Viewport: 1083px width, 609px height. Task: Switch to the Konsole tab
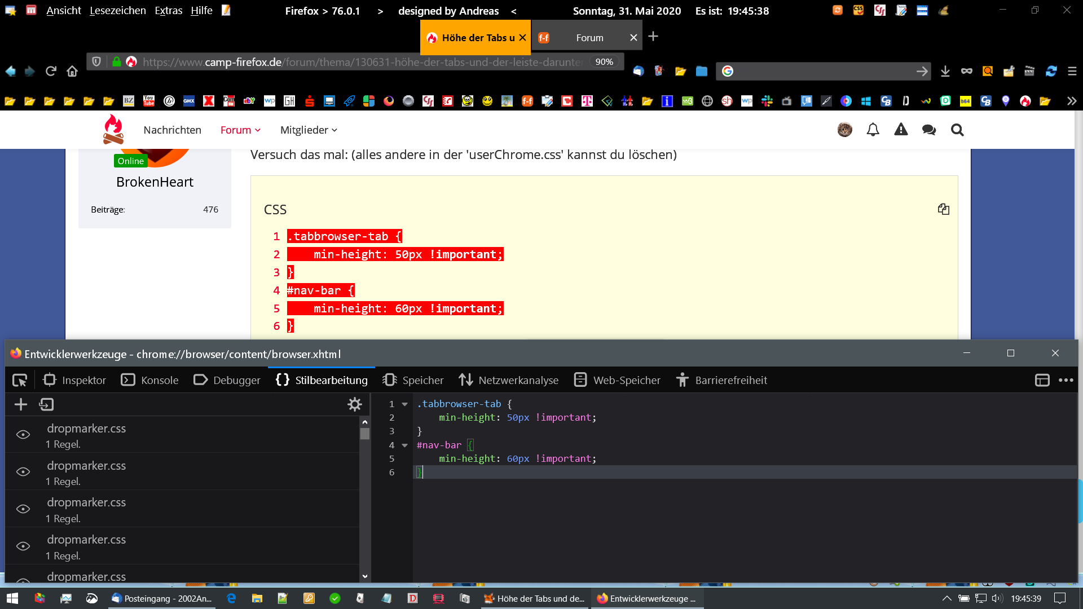(x=150, y=381)
